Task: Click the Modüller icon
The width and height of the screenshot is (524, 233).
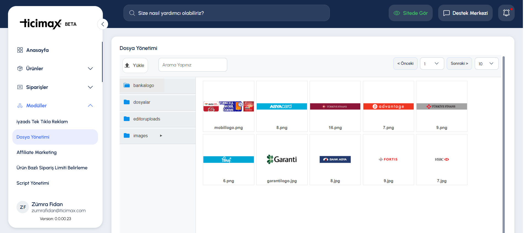Action: click(x=20, y=106)
